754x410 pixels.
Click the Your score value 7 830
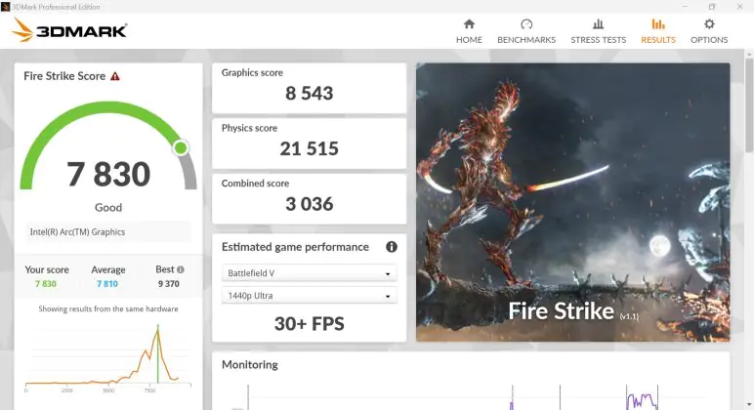46,284
